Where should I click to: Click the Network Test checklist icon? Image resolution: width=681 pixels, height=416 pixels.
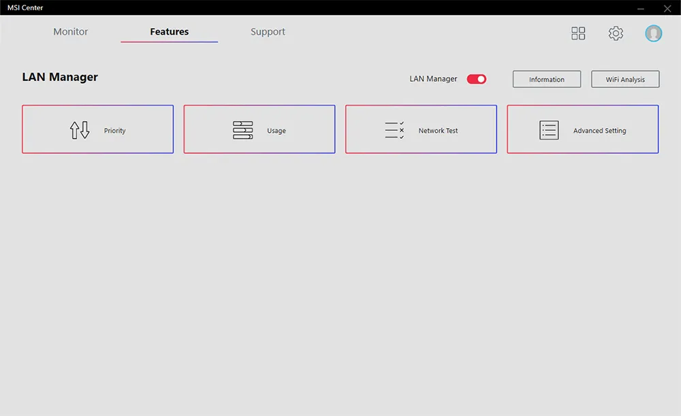tap(394, 130)
